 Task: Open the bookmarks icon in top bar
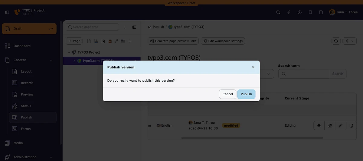click(310, 12)
